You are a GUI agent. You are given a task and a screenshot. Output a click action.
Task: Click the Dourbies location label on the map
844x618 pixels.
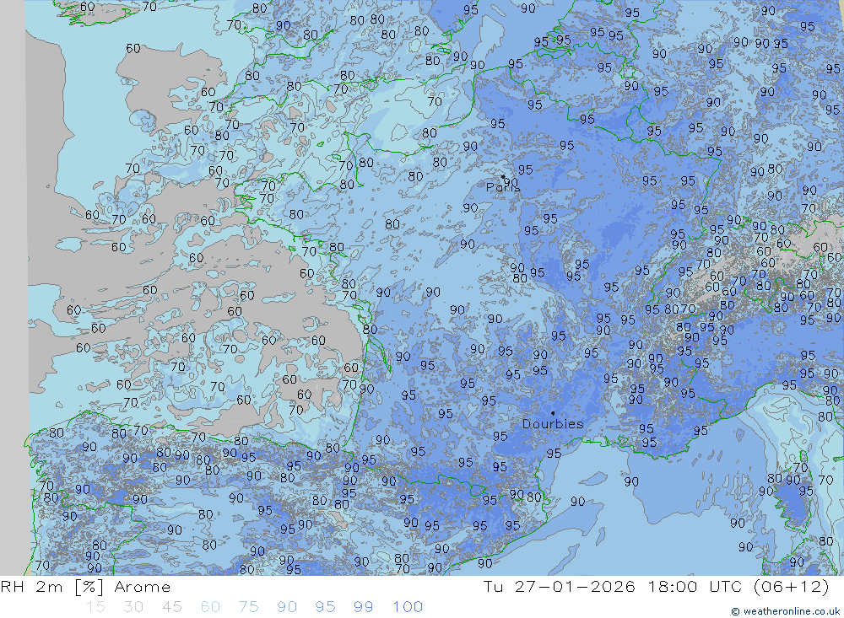click(x=553, y=424)
